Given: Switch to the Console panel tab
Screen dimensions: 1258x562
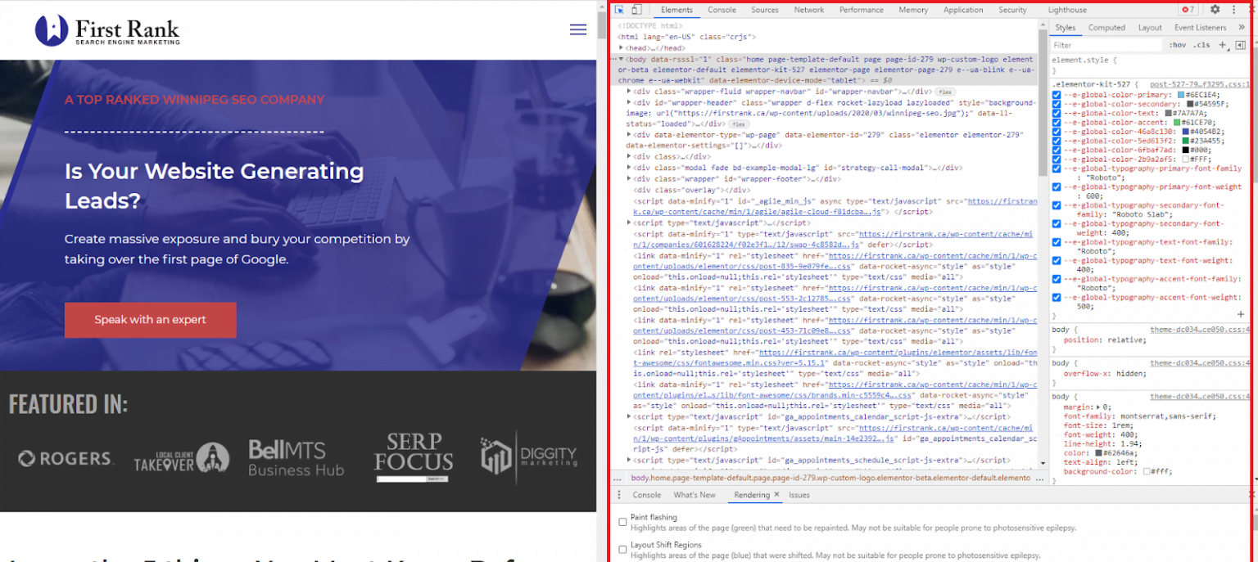Looking at the screenshot, I should [722, 10].
